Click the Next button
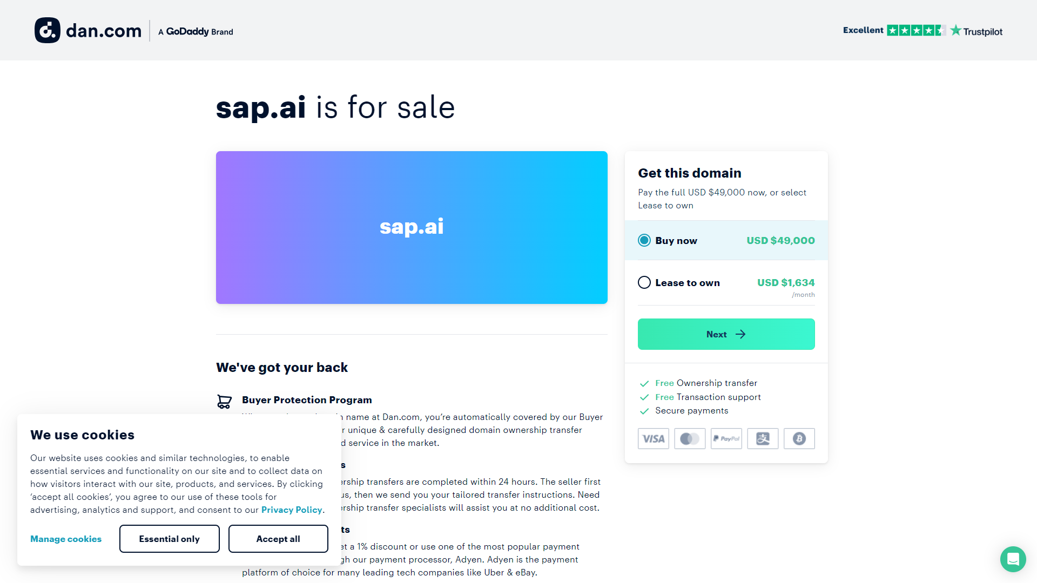Screen dimensions: 1037x583 [726, 334]
